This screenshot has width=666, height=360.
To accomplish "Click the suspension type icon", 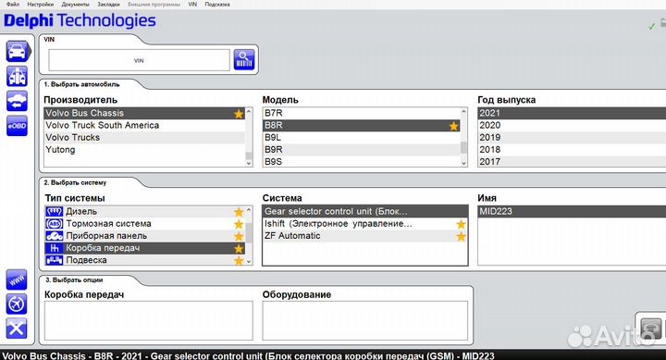I will click(54, 260).
